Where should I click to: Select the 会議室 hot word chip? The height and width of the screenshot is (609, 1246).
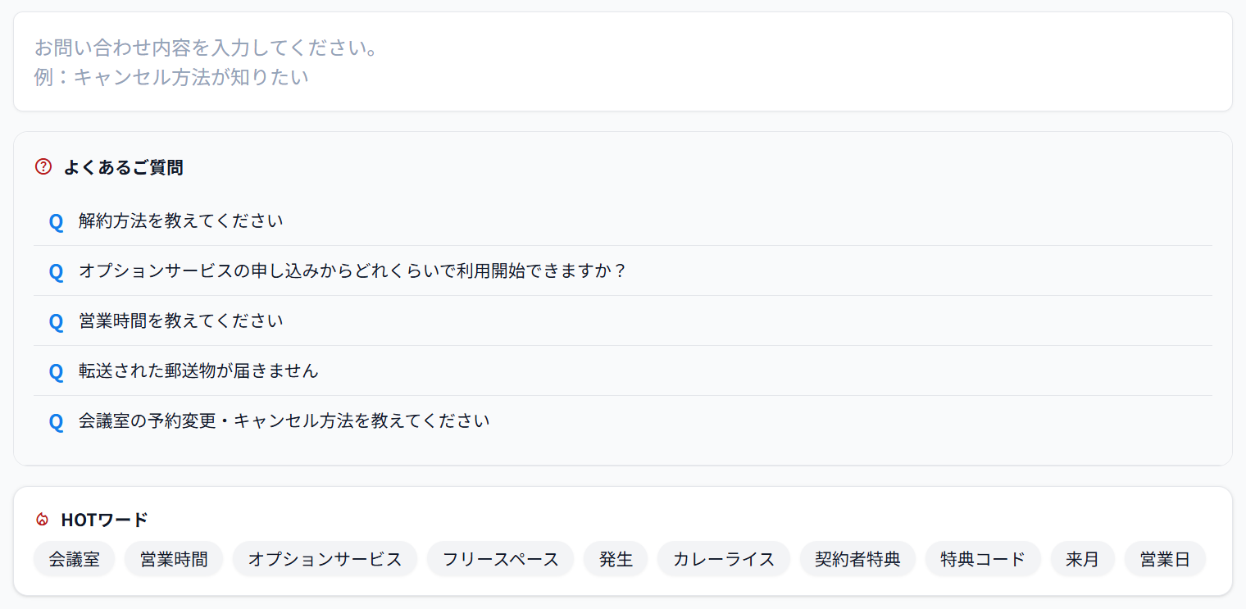pos(74,558)
